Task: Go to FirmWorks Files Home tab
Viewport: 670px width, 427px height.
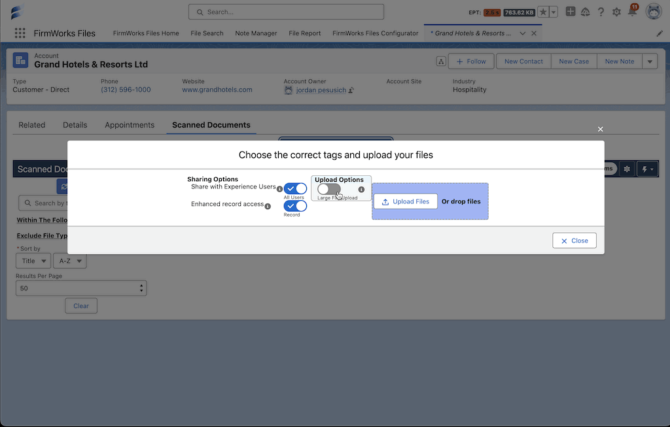Action: pyautogui.click(x=146, y=33)
